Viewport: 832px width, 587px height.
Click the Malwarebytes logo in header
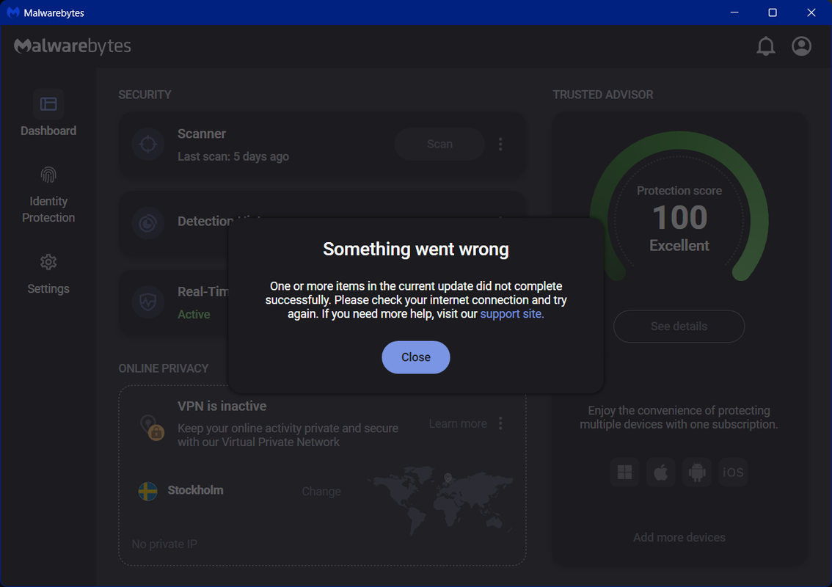click(x=72, y=46)
